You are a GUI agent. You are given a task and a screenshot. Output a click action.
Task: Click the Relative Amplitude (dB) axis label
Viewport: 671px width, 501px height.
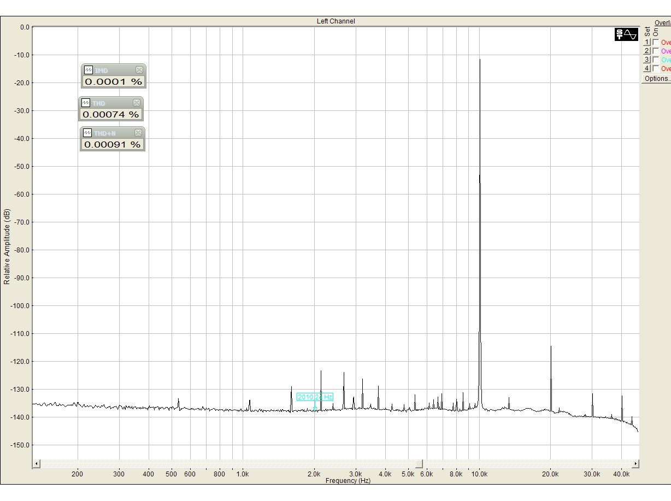7,246
